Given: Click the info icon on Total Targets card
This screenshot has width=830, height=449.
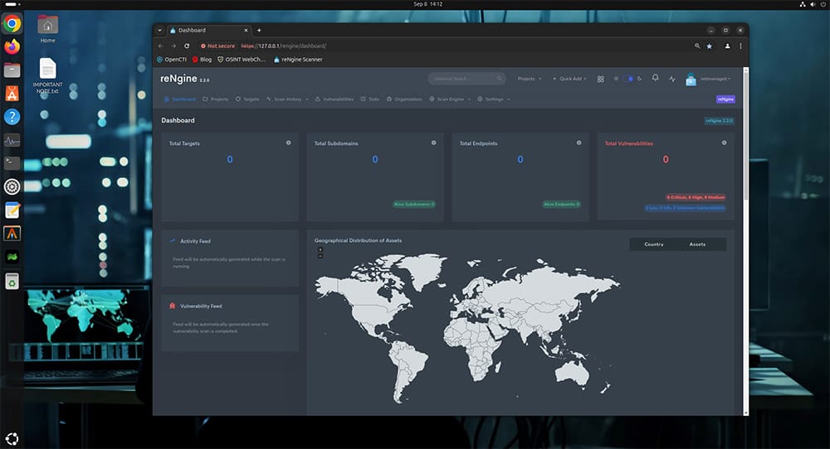Looking at the screenshot, I should coord(288,142).
